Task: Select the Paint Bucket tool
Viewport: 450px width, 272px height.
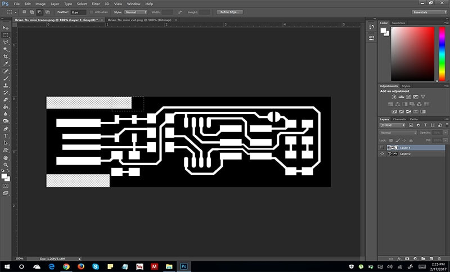Action: coord(6,107)
